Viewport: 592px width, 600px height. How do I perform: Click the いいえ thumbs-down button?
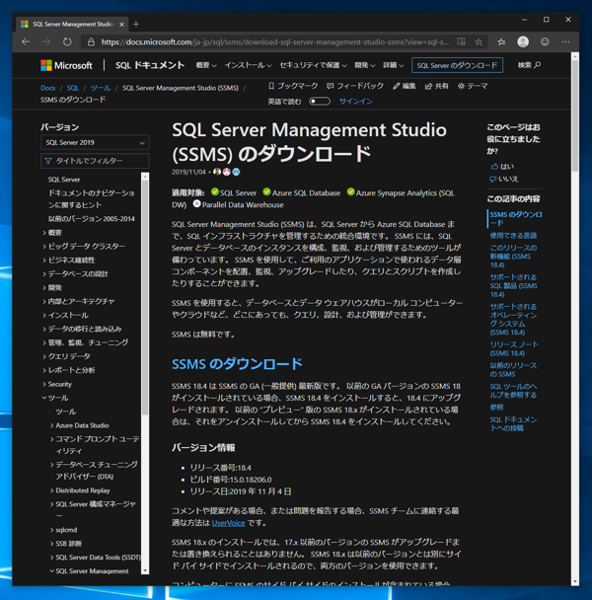click(504, 179)
